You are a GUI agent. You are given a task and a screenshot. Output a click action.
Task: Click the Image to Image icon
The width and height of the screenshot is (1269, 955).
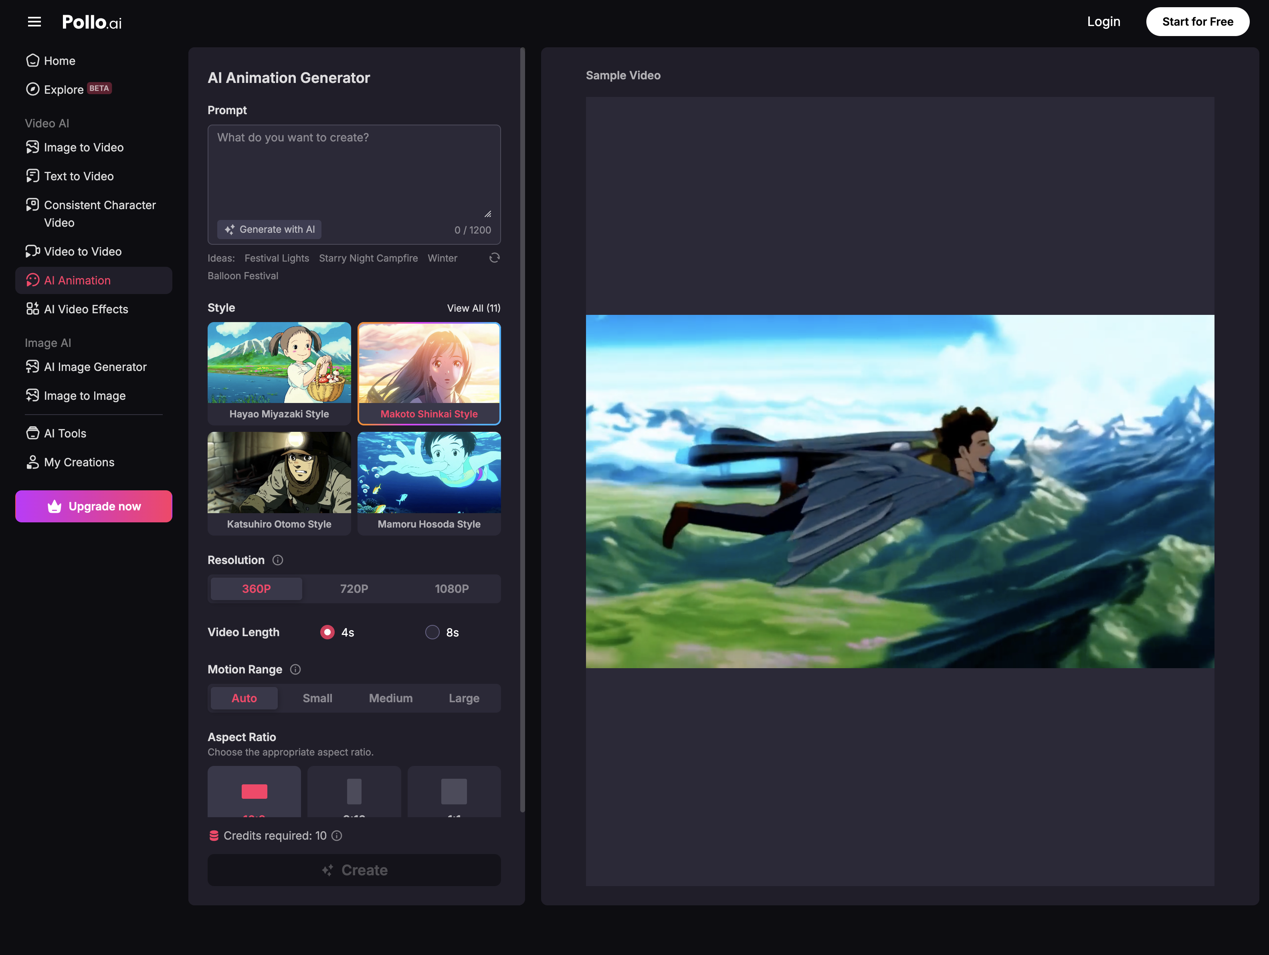[x=33, y=395]
